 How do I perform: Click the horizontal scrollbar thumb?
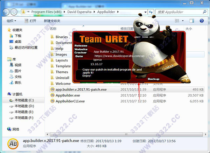pyautogui.click(x=126, y=134)
